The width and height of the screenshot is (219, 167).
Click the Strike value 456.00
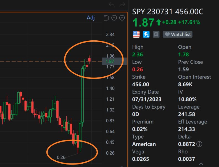coord(141,85)
